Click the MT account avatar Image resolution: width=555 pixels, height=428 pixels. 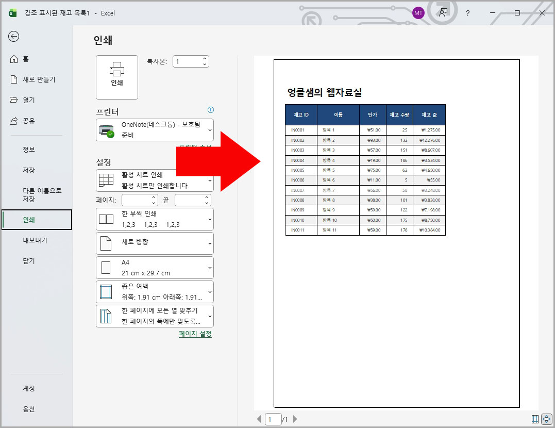tap(418, 12)
